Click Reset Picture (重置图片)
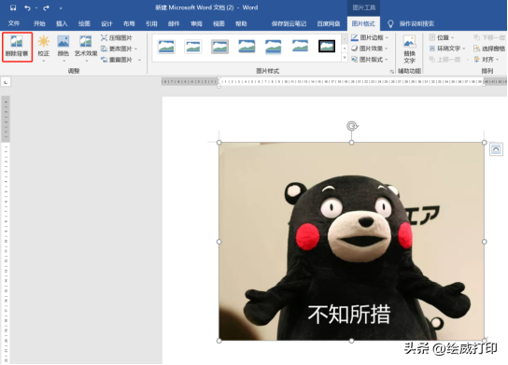The image size is (508, 365). (x=117, y=60)
